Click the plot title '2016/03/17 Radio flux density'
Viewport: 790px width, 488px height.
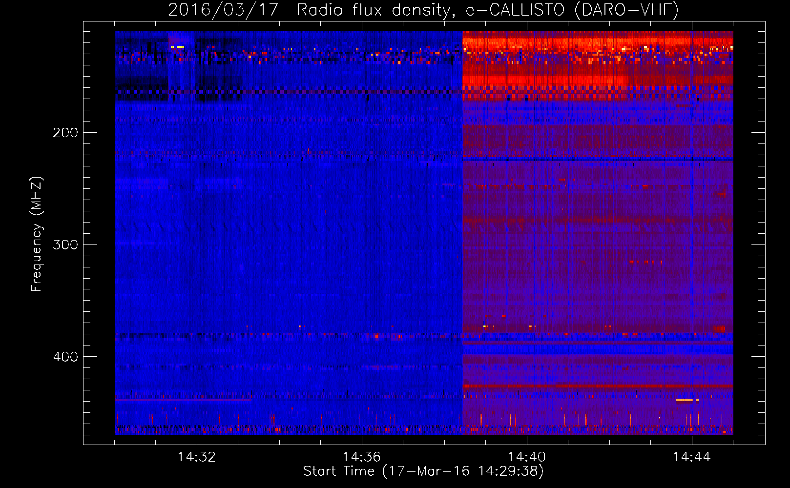(309, 10)
